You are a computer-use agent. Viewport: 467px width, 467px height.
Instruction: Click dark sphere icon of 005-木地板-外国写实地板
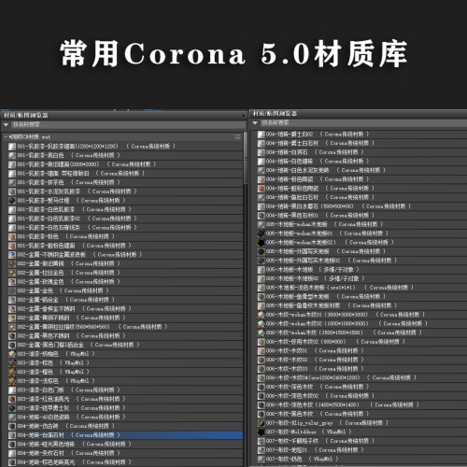(262, 251)
